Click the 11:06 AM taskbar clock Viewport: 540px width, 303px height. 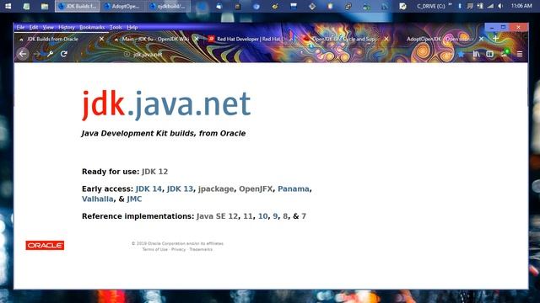tap(521, 6)
